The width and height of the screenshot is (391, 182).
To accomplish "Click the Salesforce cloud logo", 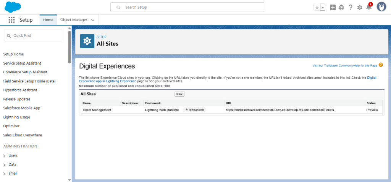I will (13, 7).
